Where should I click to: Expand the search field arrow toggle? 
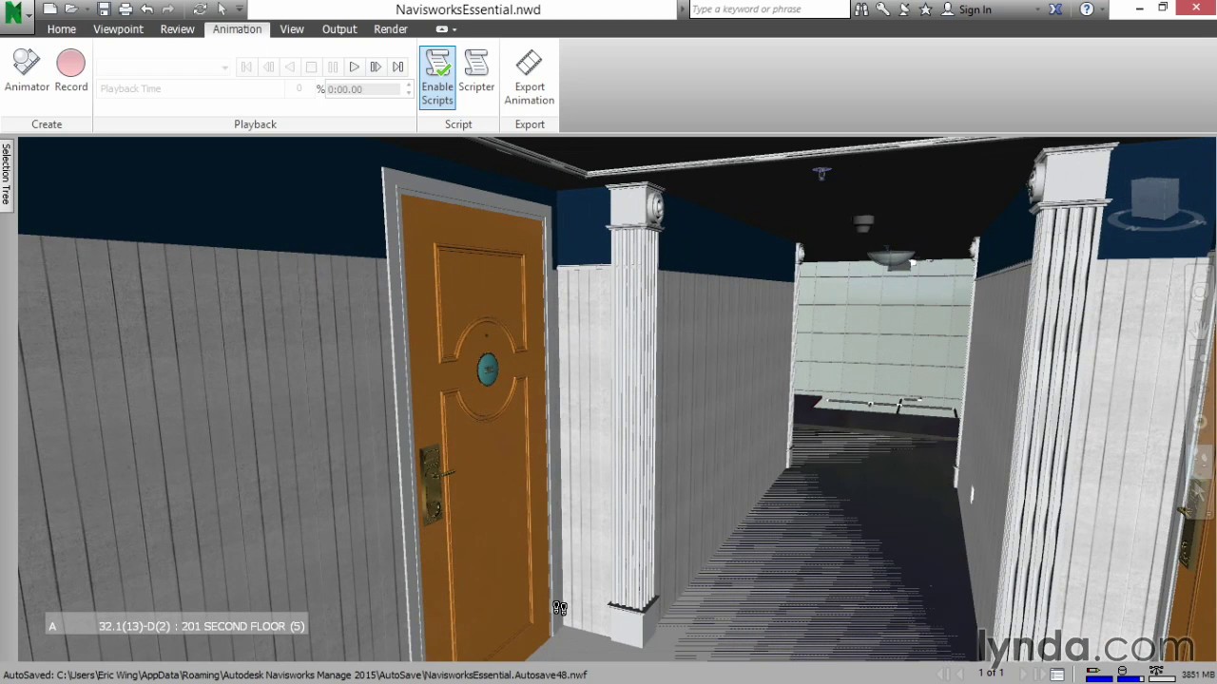pyautogui.click(x=682, y=9)
